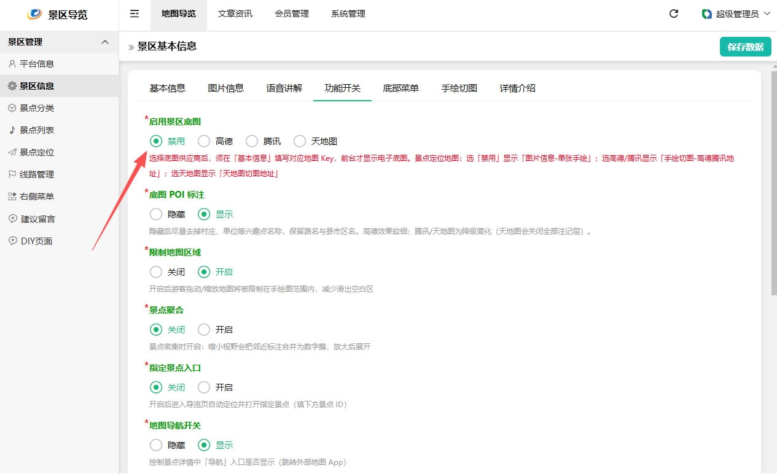Switch to the 功能开关 tab
The image size is (777, 474).
(x=343, y=88)
